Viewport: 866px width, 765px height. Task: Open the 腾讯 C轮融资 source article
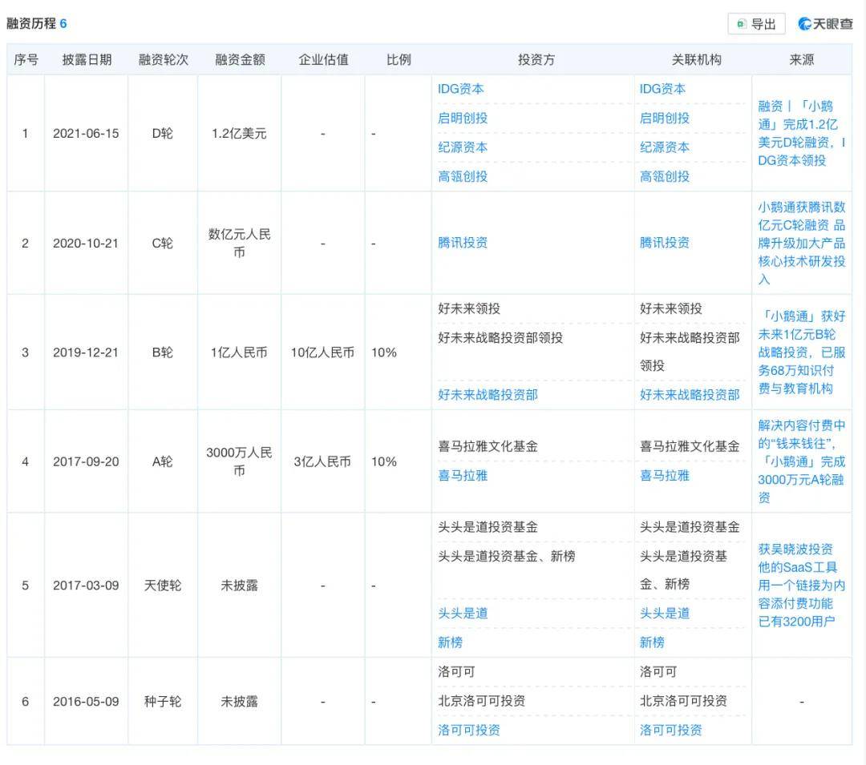coord(801,243)
